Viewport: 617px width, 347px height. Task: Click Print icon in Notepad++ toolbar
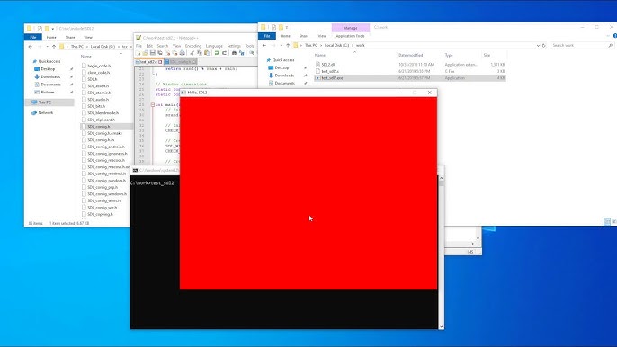pyautogui.click(x=183, y=53)
